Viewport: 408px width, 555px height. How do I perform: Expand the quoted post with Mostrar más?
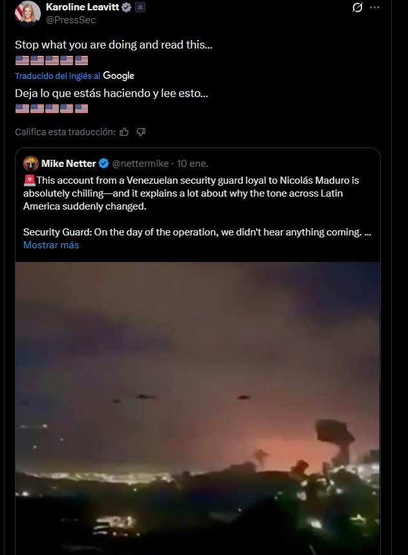51,245
